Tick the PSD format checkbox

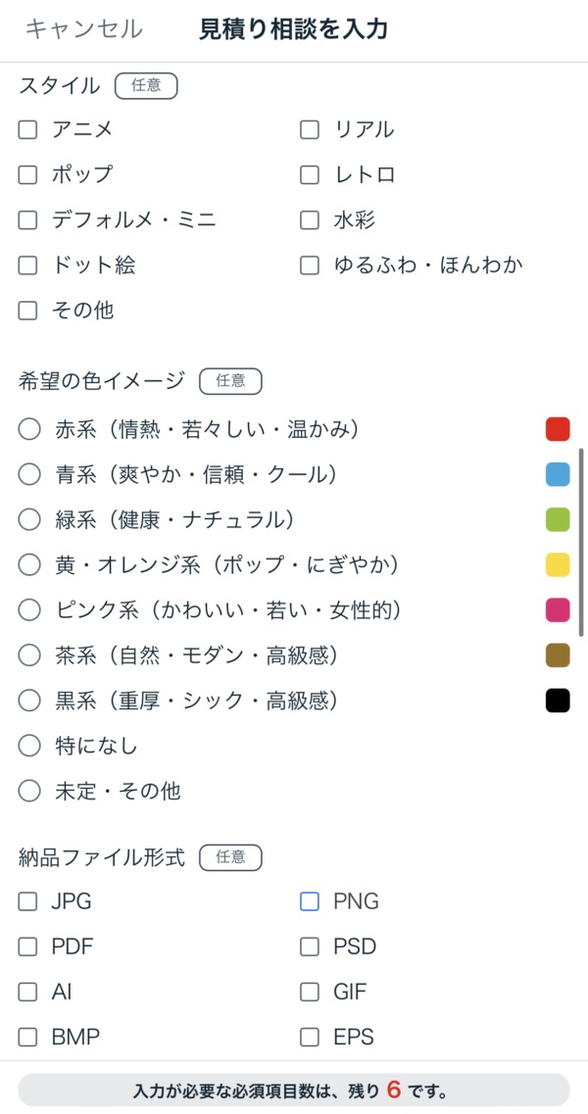[x=310, y=946]
